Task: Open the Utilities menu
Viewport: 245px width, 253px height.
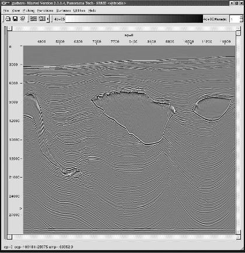Action: pyautogui.click(x=79, y=11)
